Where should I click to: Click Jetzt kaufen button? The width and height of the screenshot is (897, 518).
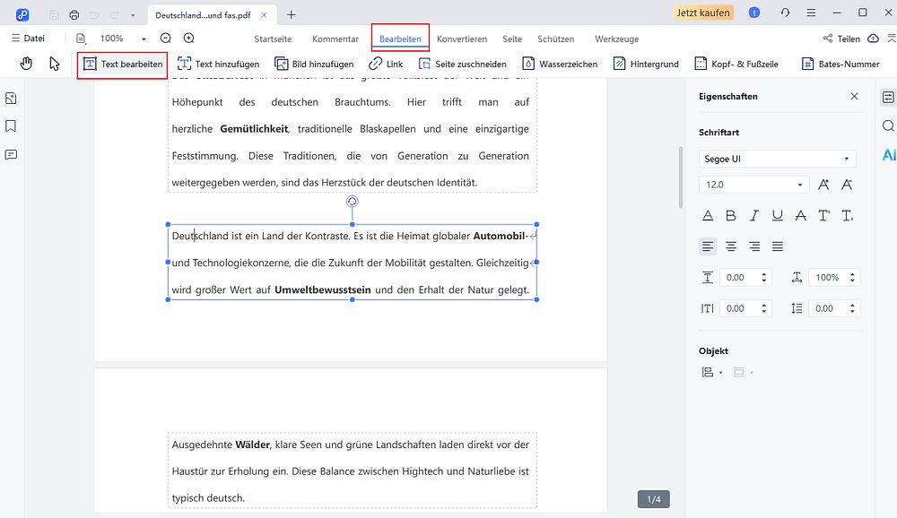tap(703, 13)
